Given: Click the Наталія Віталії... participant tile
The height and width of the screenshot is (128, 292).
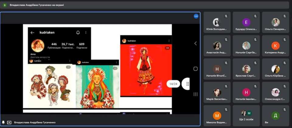Looking at the screenshot, I should point(217,69).
